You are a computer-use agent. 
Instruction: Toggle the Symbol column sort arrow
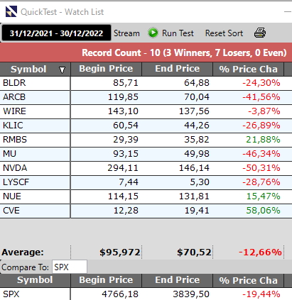click(62, 70)
